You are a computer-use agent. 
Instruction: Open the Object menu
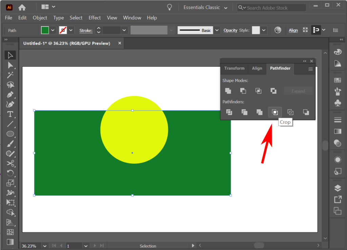click(x=40, y=18)
